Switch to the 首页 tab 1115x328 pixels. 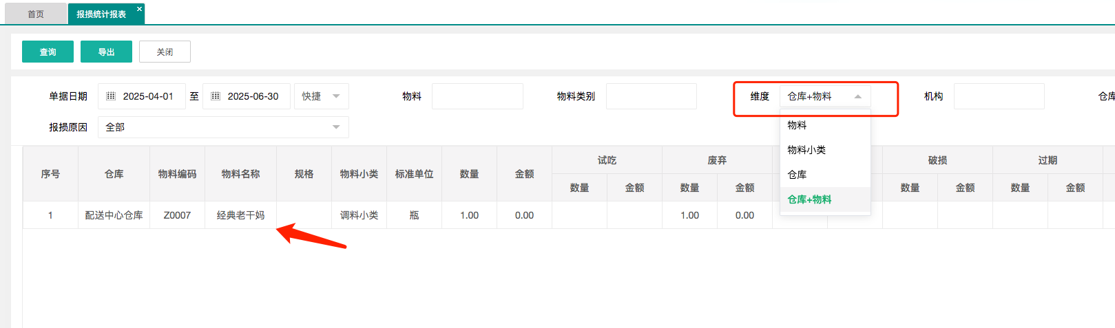pos(36,14)
